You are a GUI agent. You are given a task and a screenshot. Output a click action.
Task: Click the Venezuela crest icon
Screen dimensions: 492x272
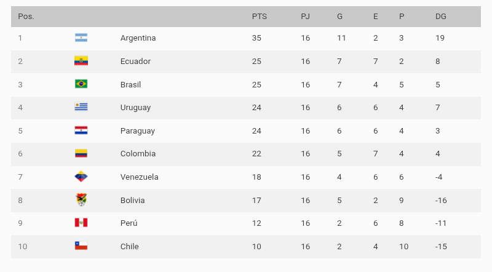tap(81, 177)
